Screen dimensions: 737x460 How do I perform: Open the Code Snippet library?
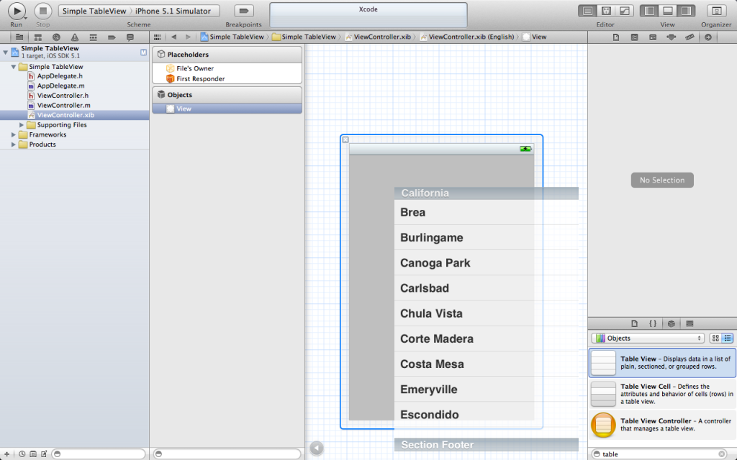pyautogui.click(x=652, y=323)
